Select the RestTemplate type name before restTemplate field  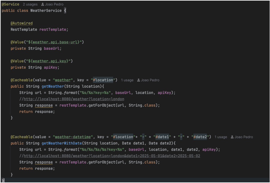pyautogui.click(x=24, y=30)
